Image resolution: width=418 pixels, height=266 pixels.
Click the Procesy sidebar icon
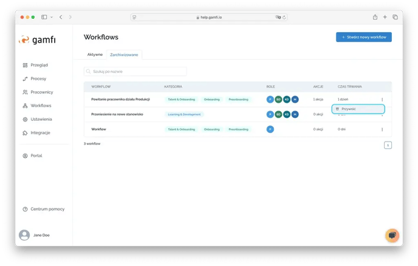[25, 78]
